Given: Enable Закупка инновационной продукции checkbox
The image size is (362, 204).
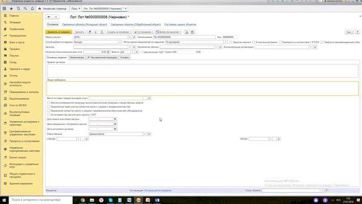Looking at the screenshot, I should click(x=48, y=103).
